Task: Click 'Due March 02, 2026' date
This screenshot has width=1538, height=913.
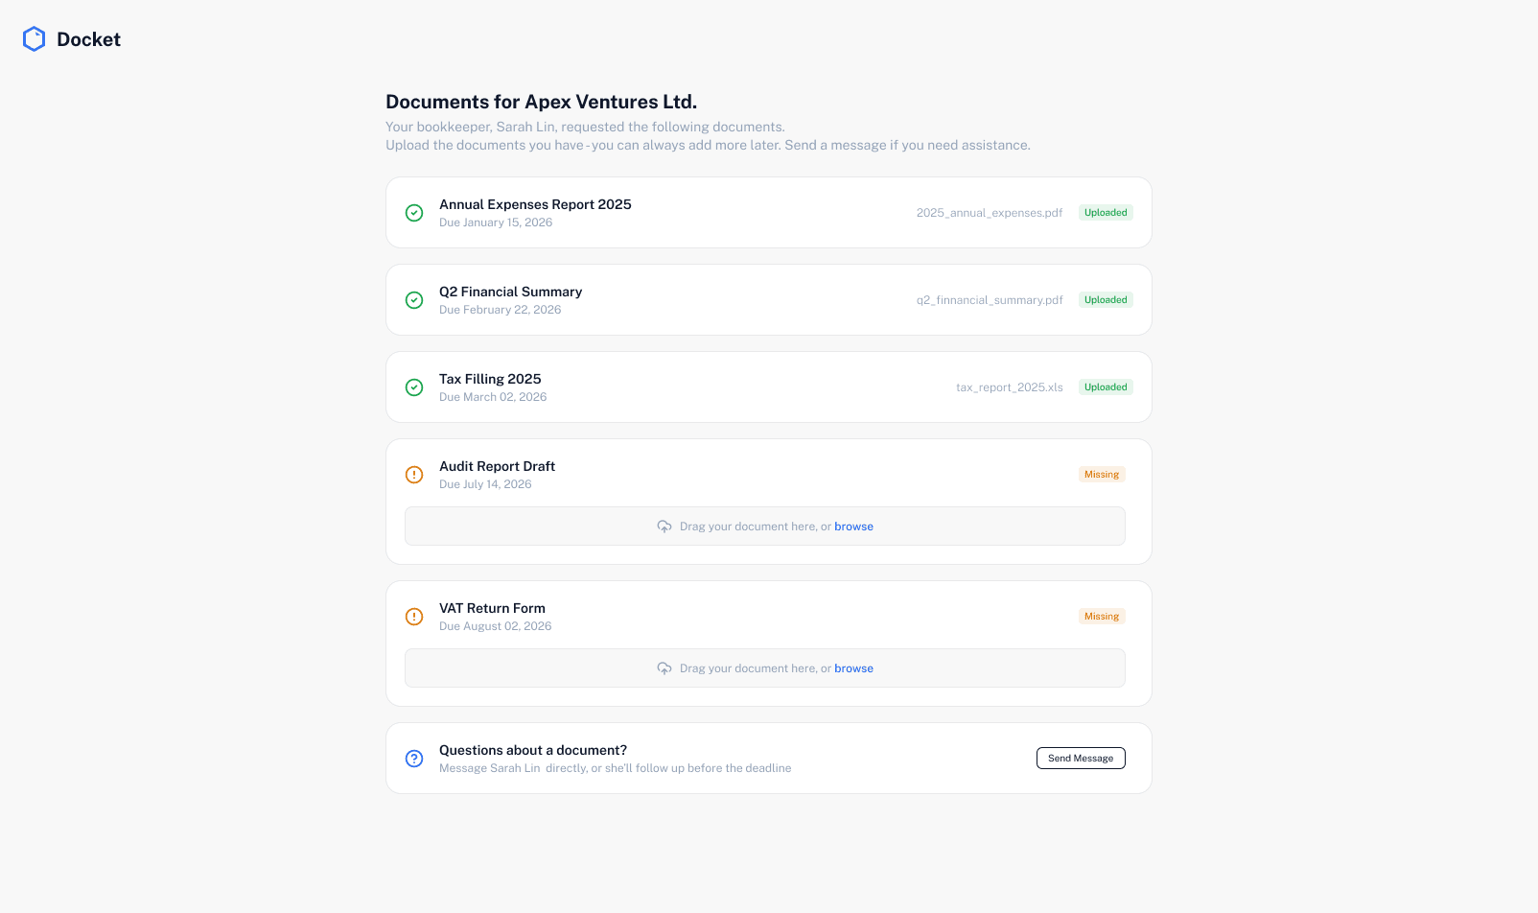Action: (x=493, y=397)
